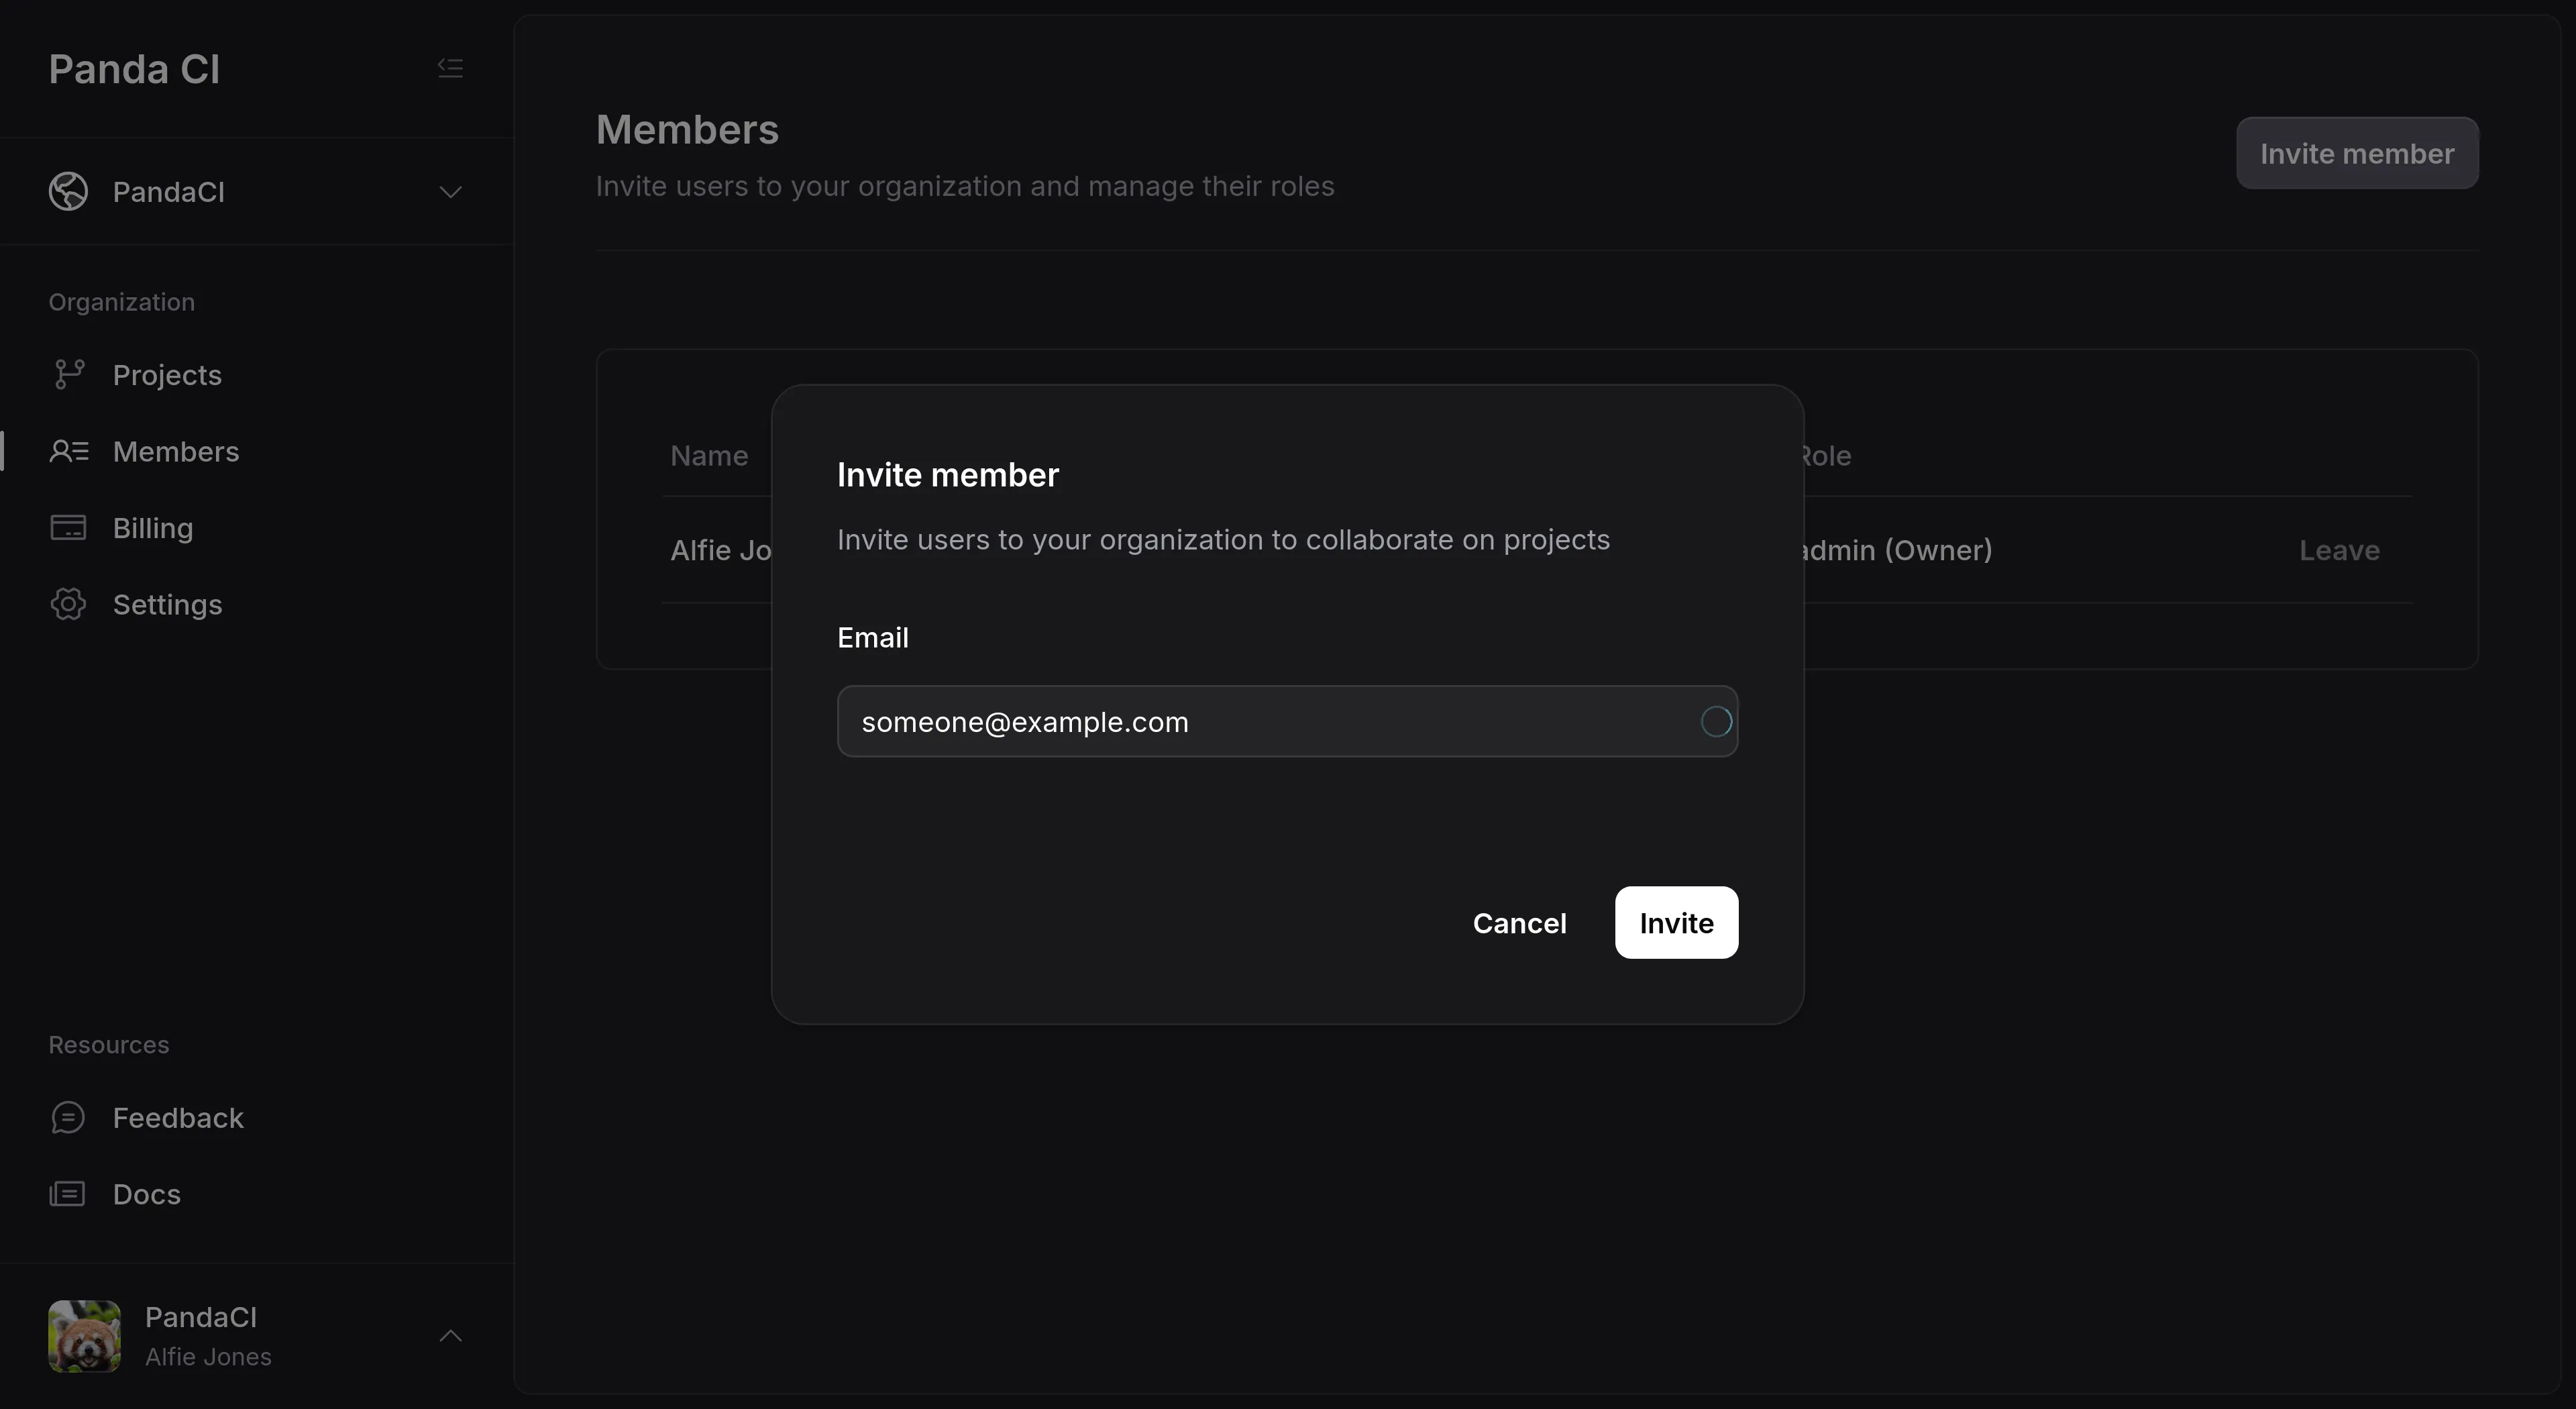
Task: Open Settings via the gear icon
Action: tap(68, 604)
